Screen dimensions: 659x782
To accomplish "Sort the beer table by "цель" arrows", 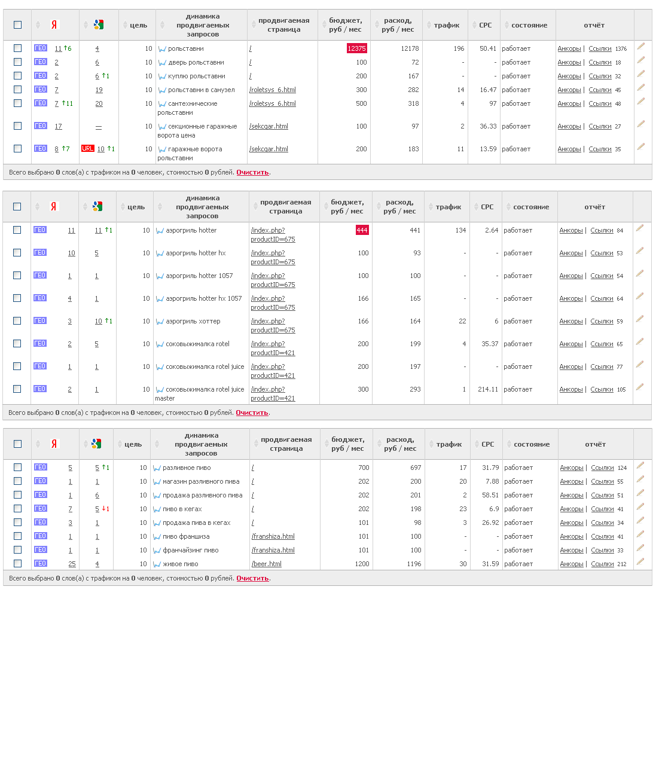I will tap(118, 444).
